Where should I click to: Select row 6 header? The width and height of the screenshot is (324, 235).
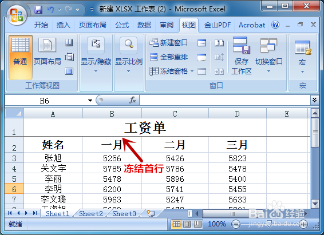tap(14, 189)
